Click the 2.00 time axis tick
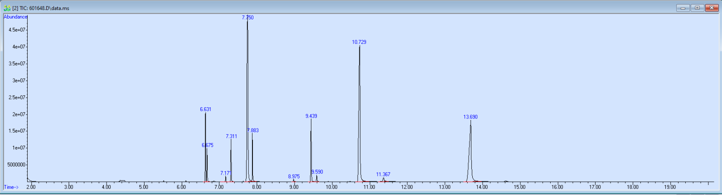 [x=31, y=187]
